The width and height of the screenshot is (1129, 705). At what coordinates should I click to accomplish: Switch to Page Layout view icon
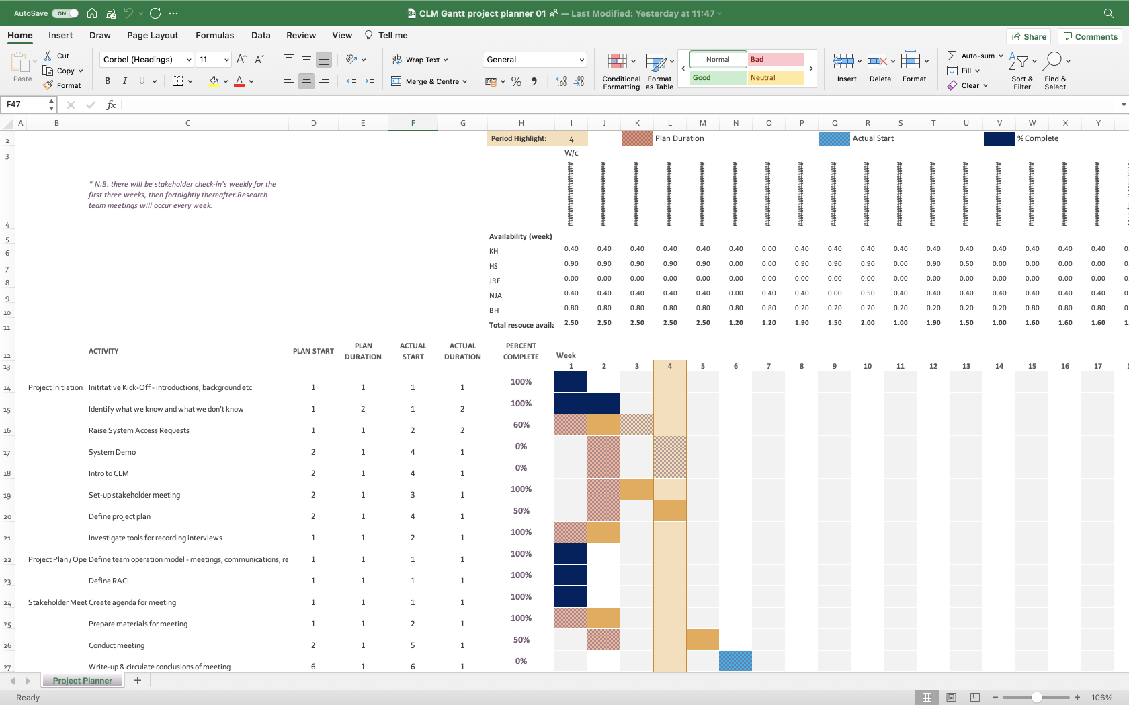point(951,698)
